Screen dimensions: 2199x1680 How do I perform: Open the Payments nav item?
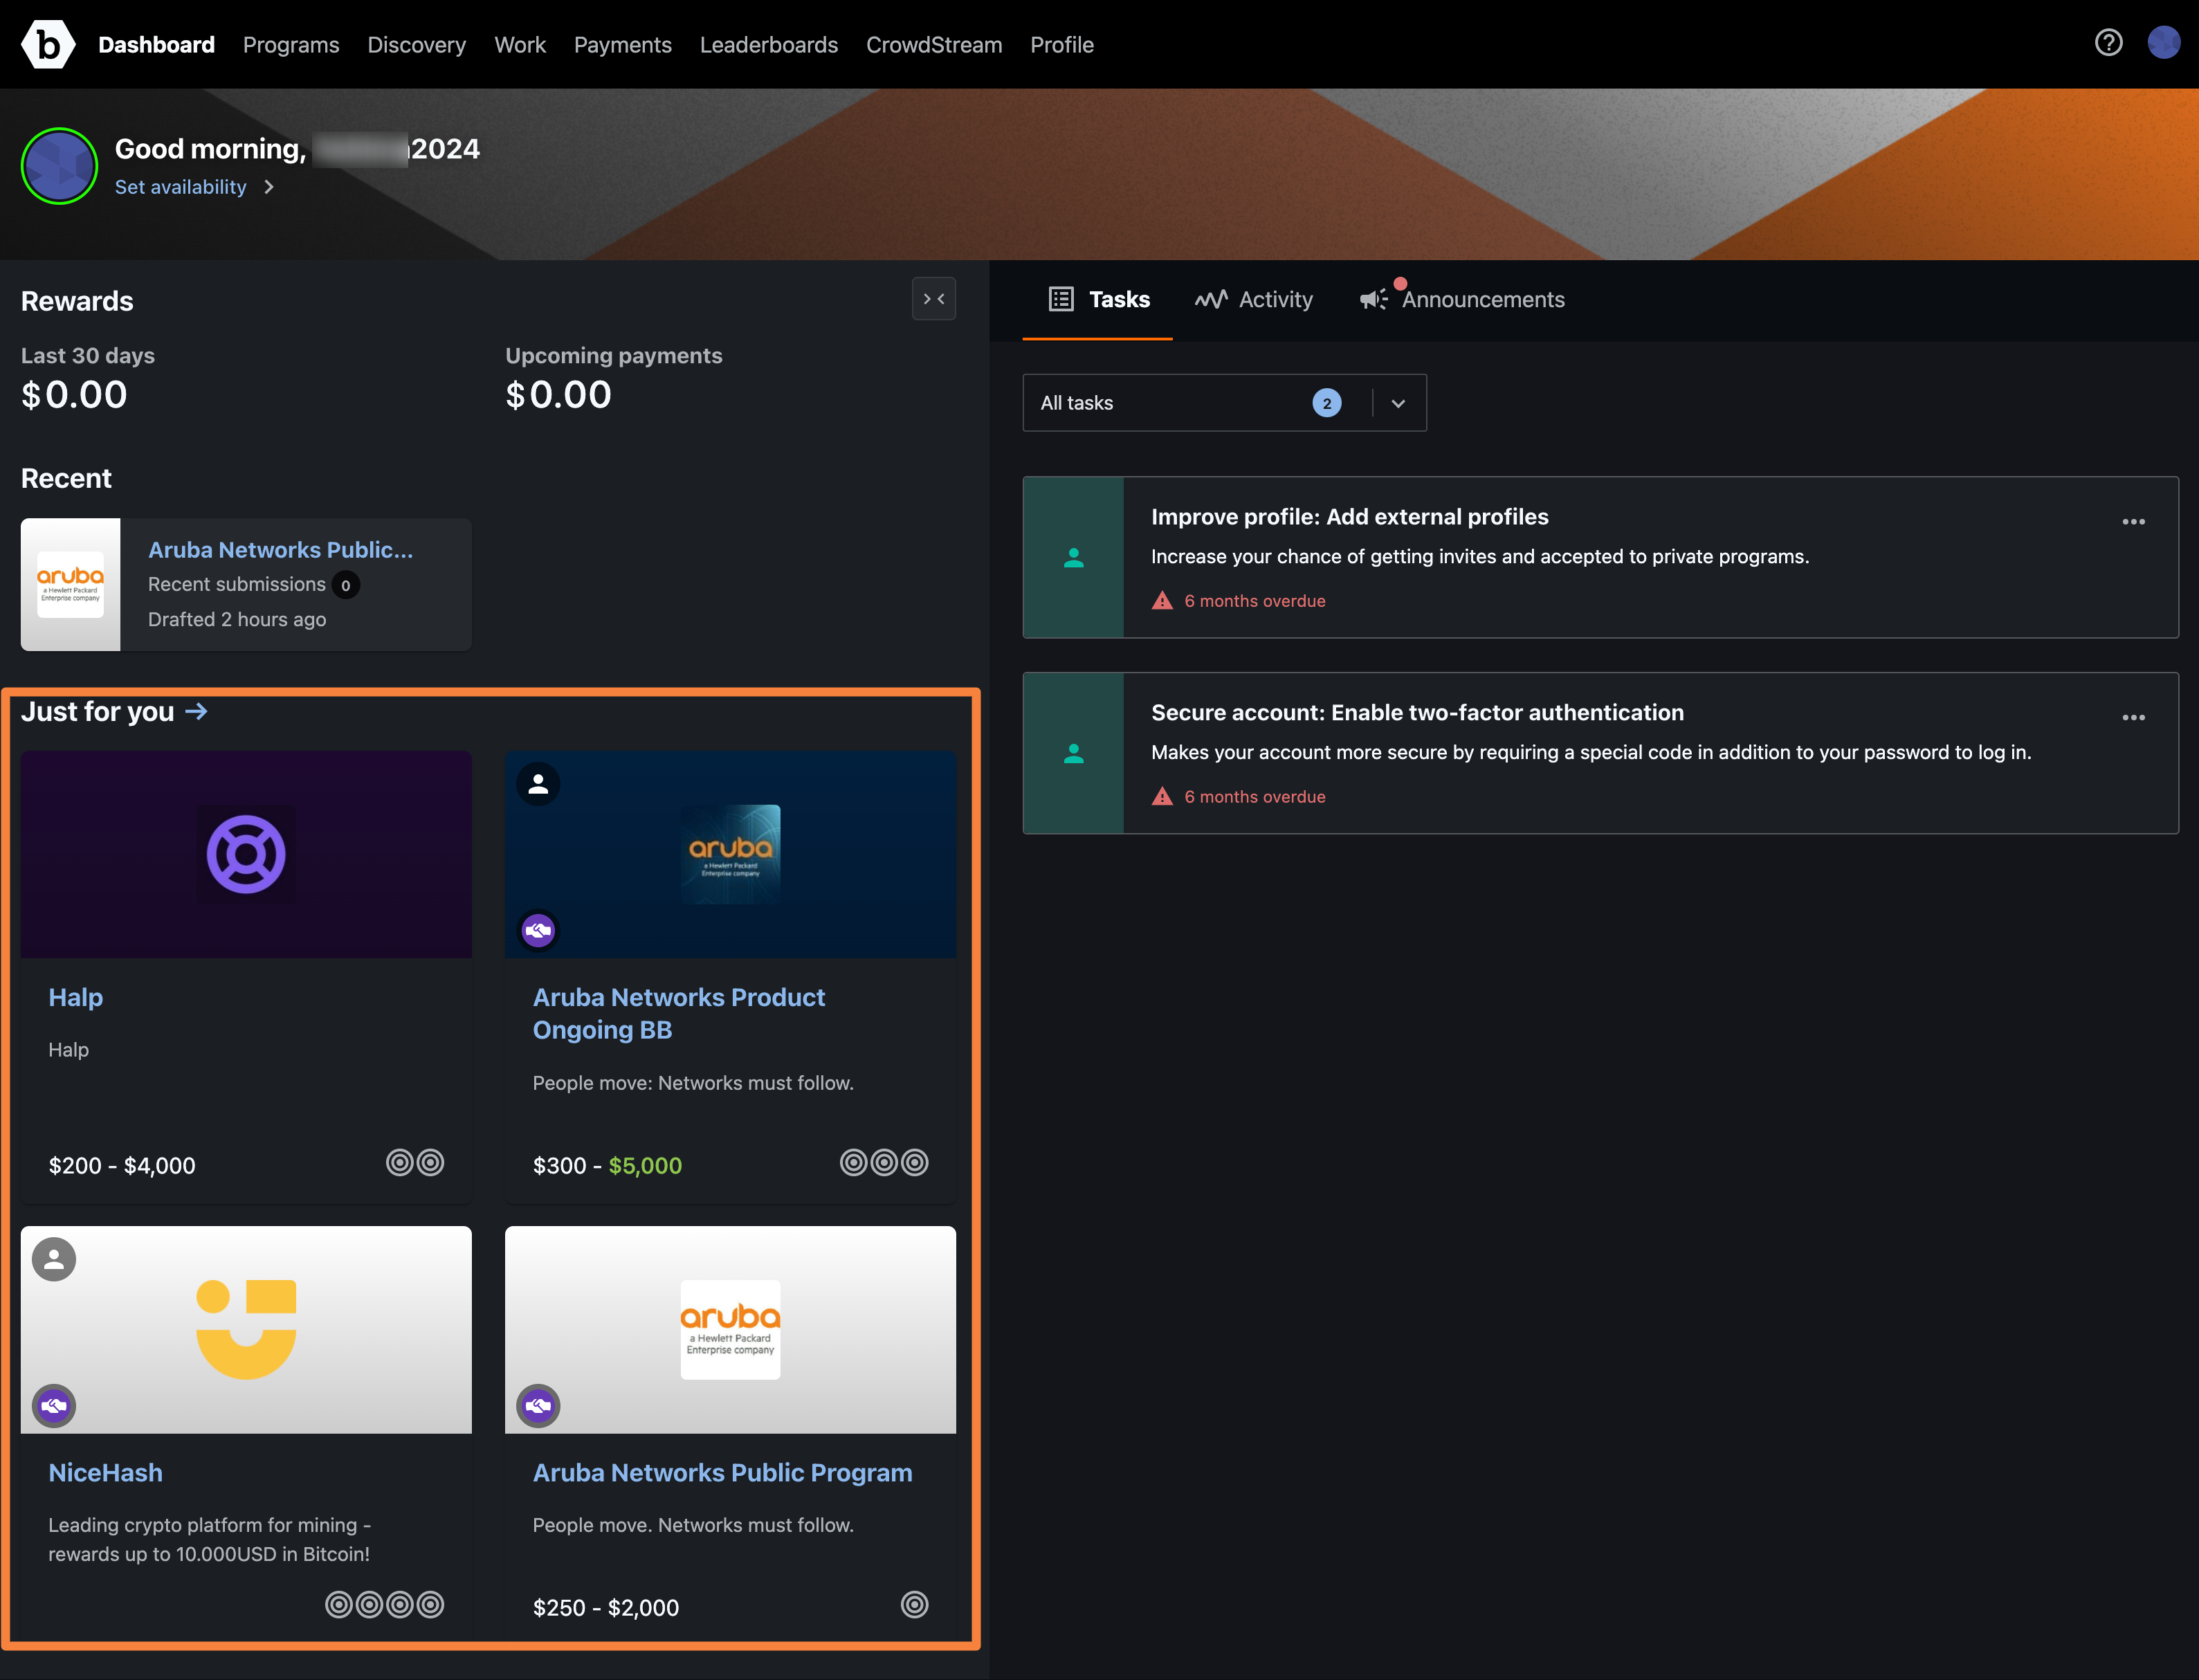click(623, 45)
